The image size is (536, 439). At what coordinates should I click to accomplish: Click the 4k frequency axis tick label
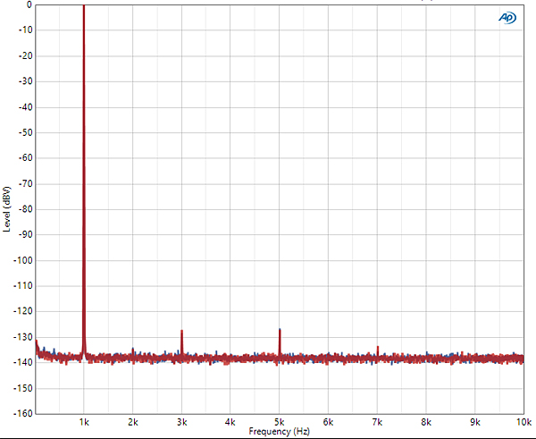coord(230,421)
